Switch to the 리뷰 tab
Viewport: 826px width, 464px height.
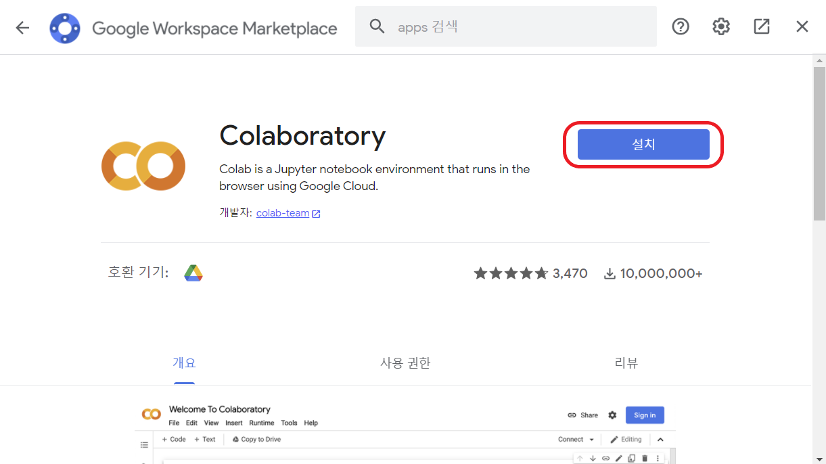(626, 363)
